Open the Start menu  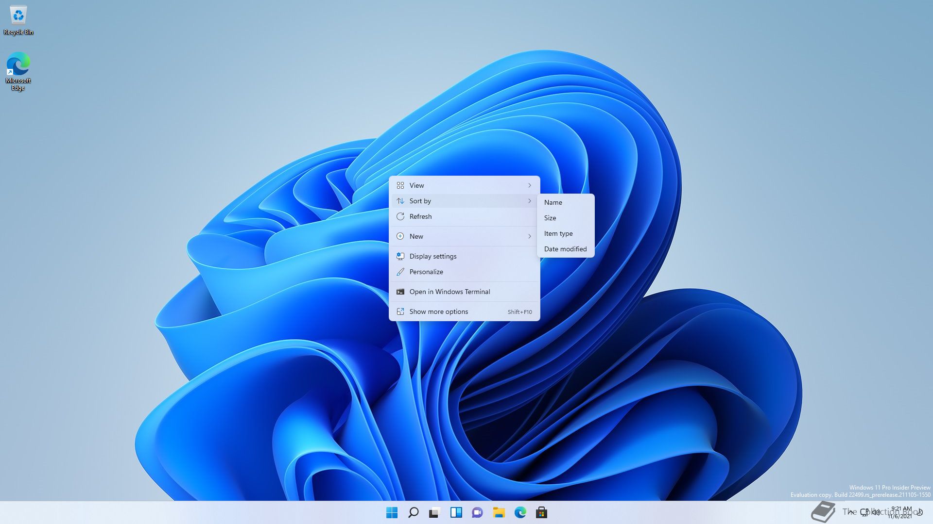click(392, 512)
